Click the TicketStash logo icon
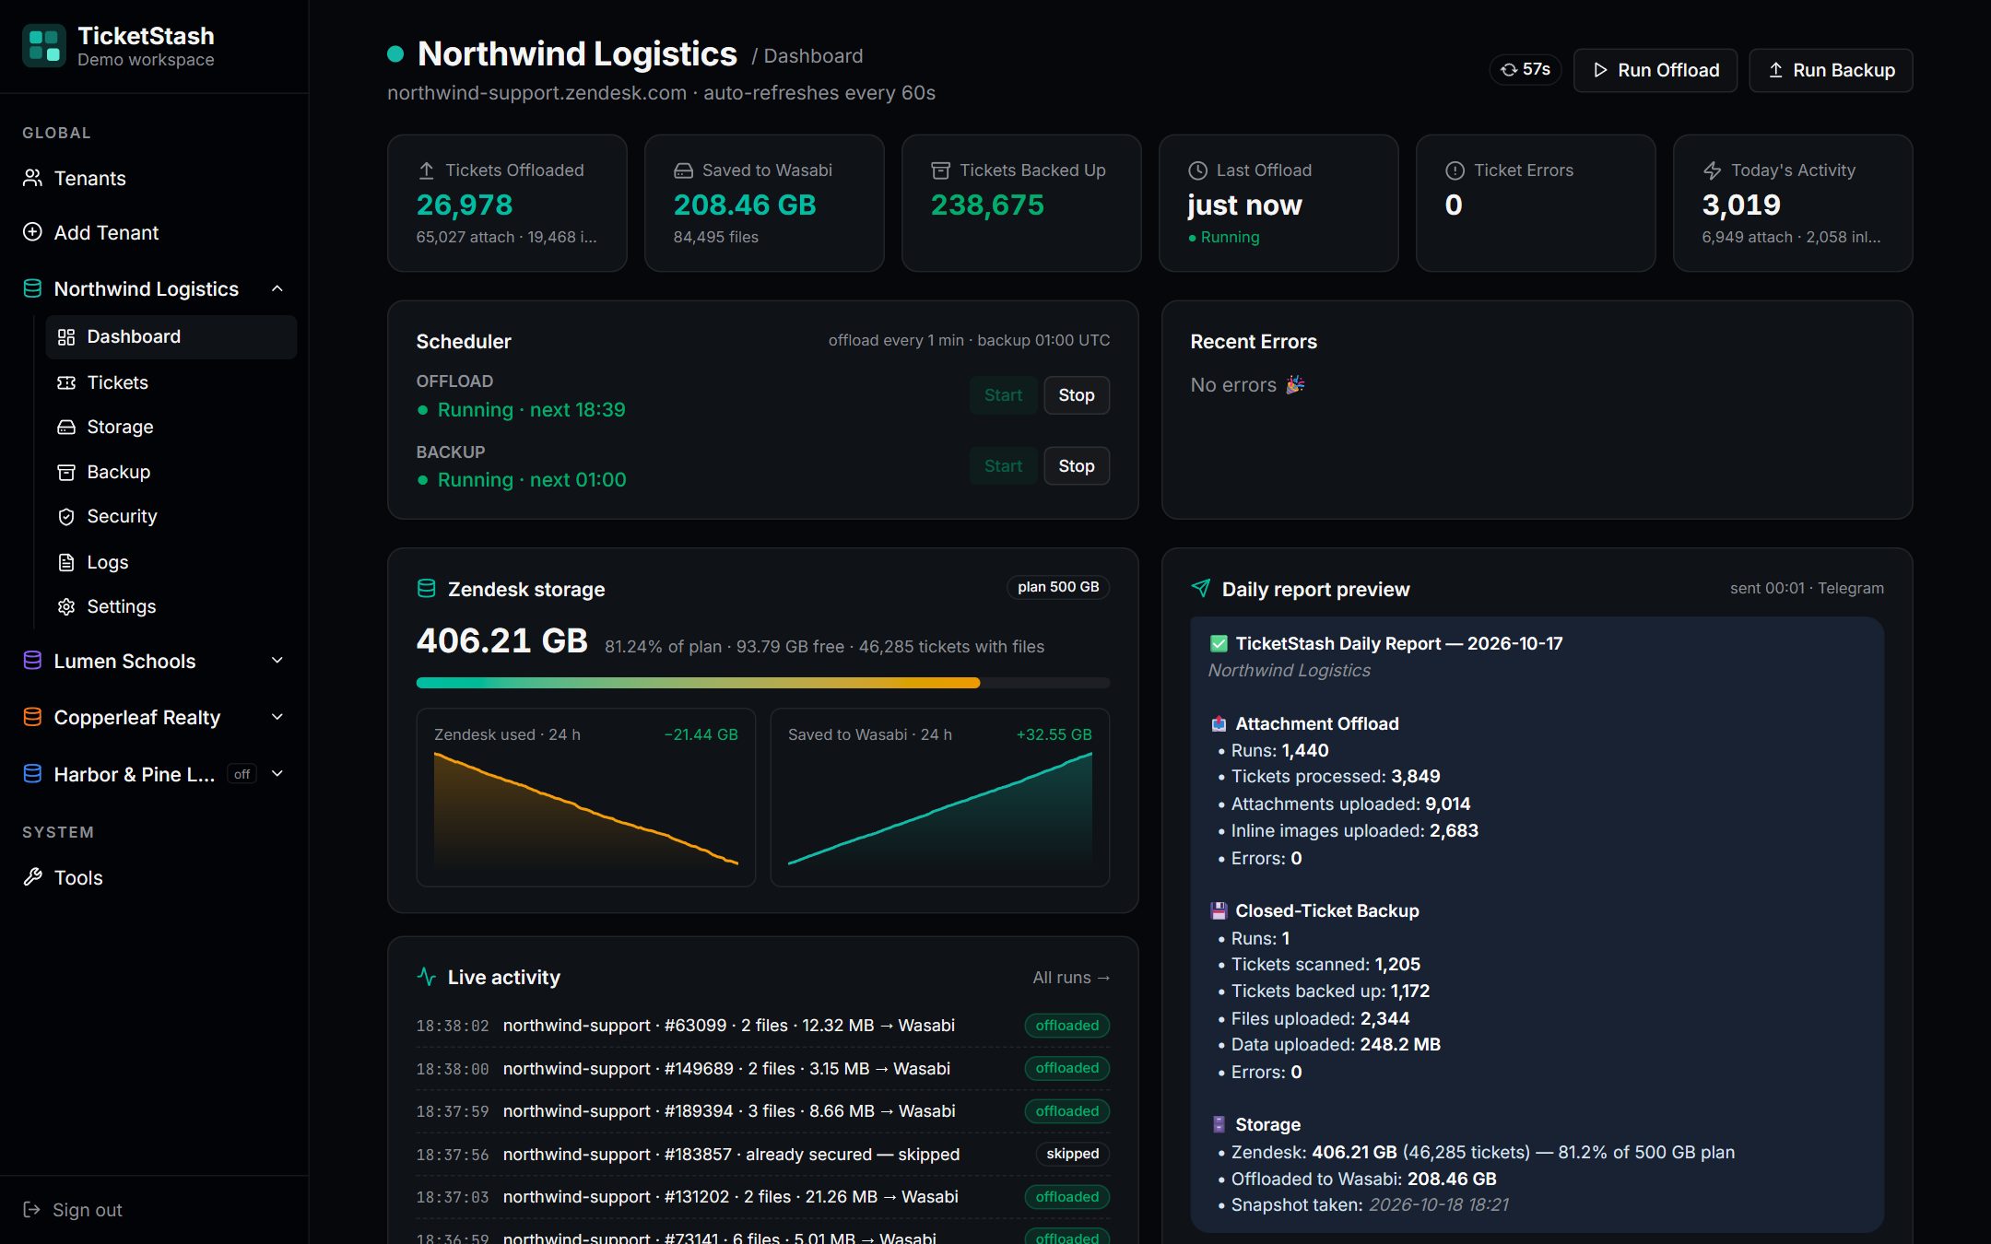Viewport: 1991px width, 1244px height. click(x=43, y=46)
